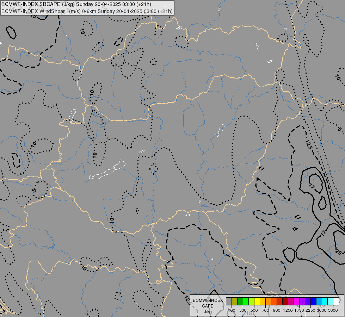The width and height of the screenshot is (345, 317).
Task: Click the legend value label "100"
Action: 232,310
